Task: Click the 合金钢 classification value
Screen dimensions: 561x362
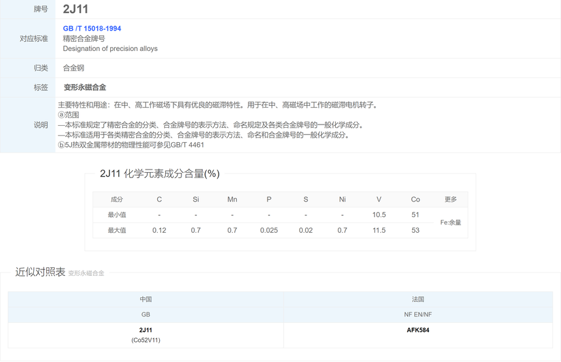Action: tap(74, 68)
